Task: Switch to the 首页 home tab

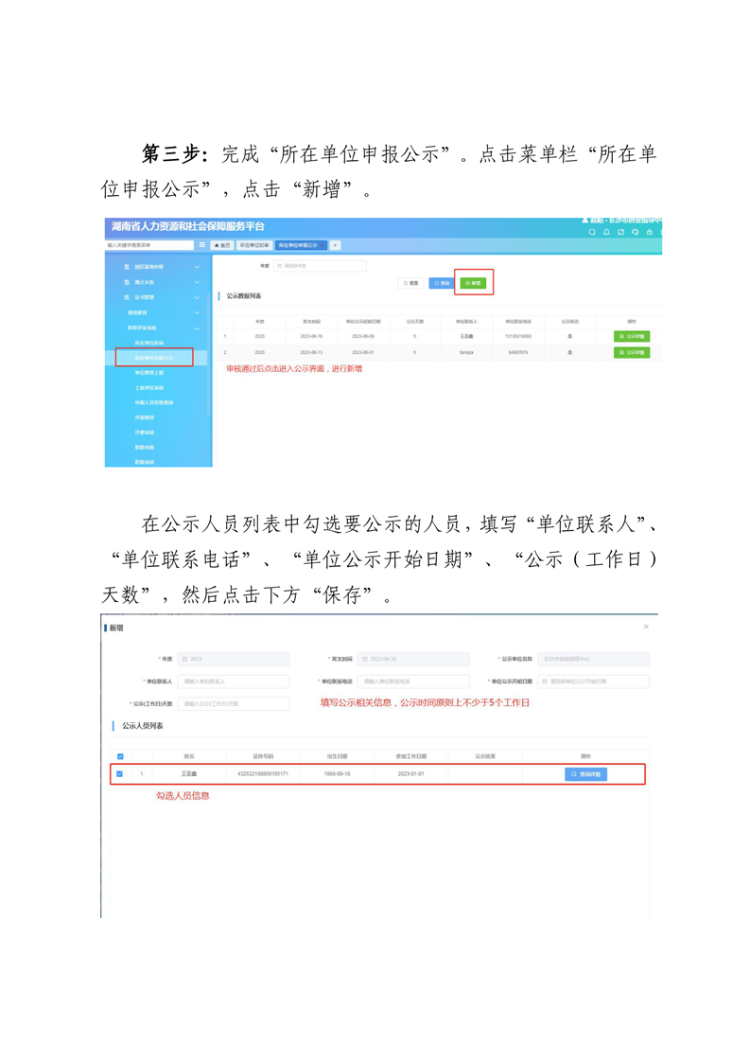Action: pyautogui.click(x=222, y=245)
